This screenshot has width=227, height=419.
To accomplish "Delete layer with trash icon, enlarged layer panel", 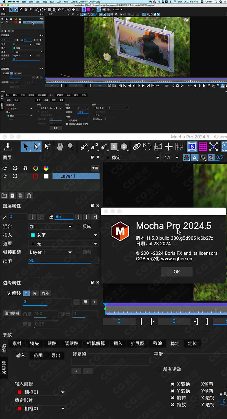I will pyautogui.click(x=29, y=196).
